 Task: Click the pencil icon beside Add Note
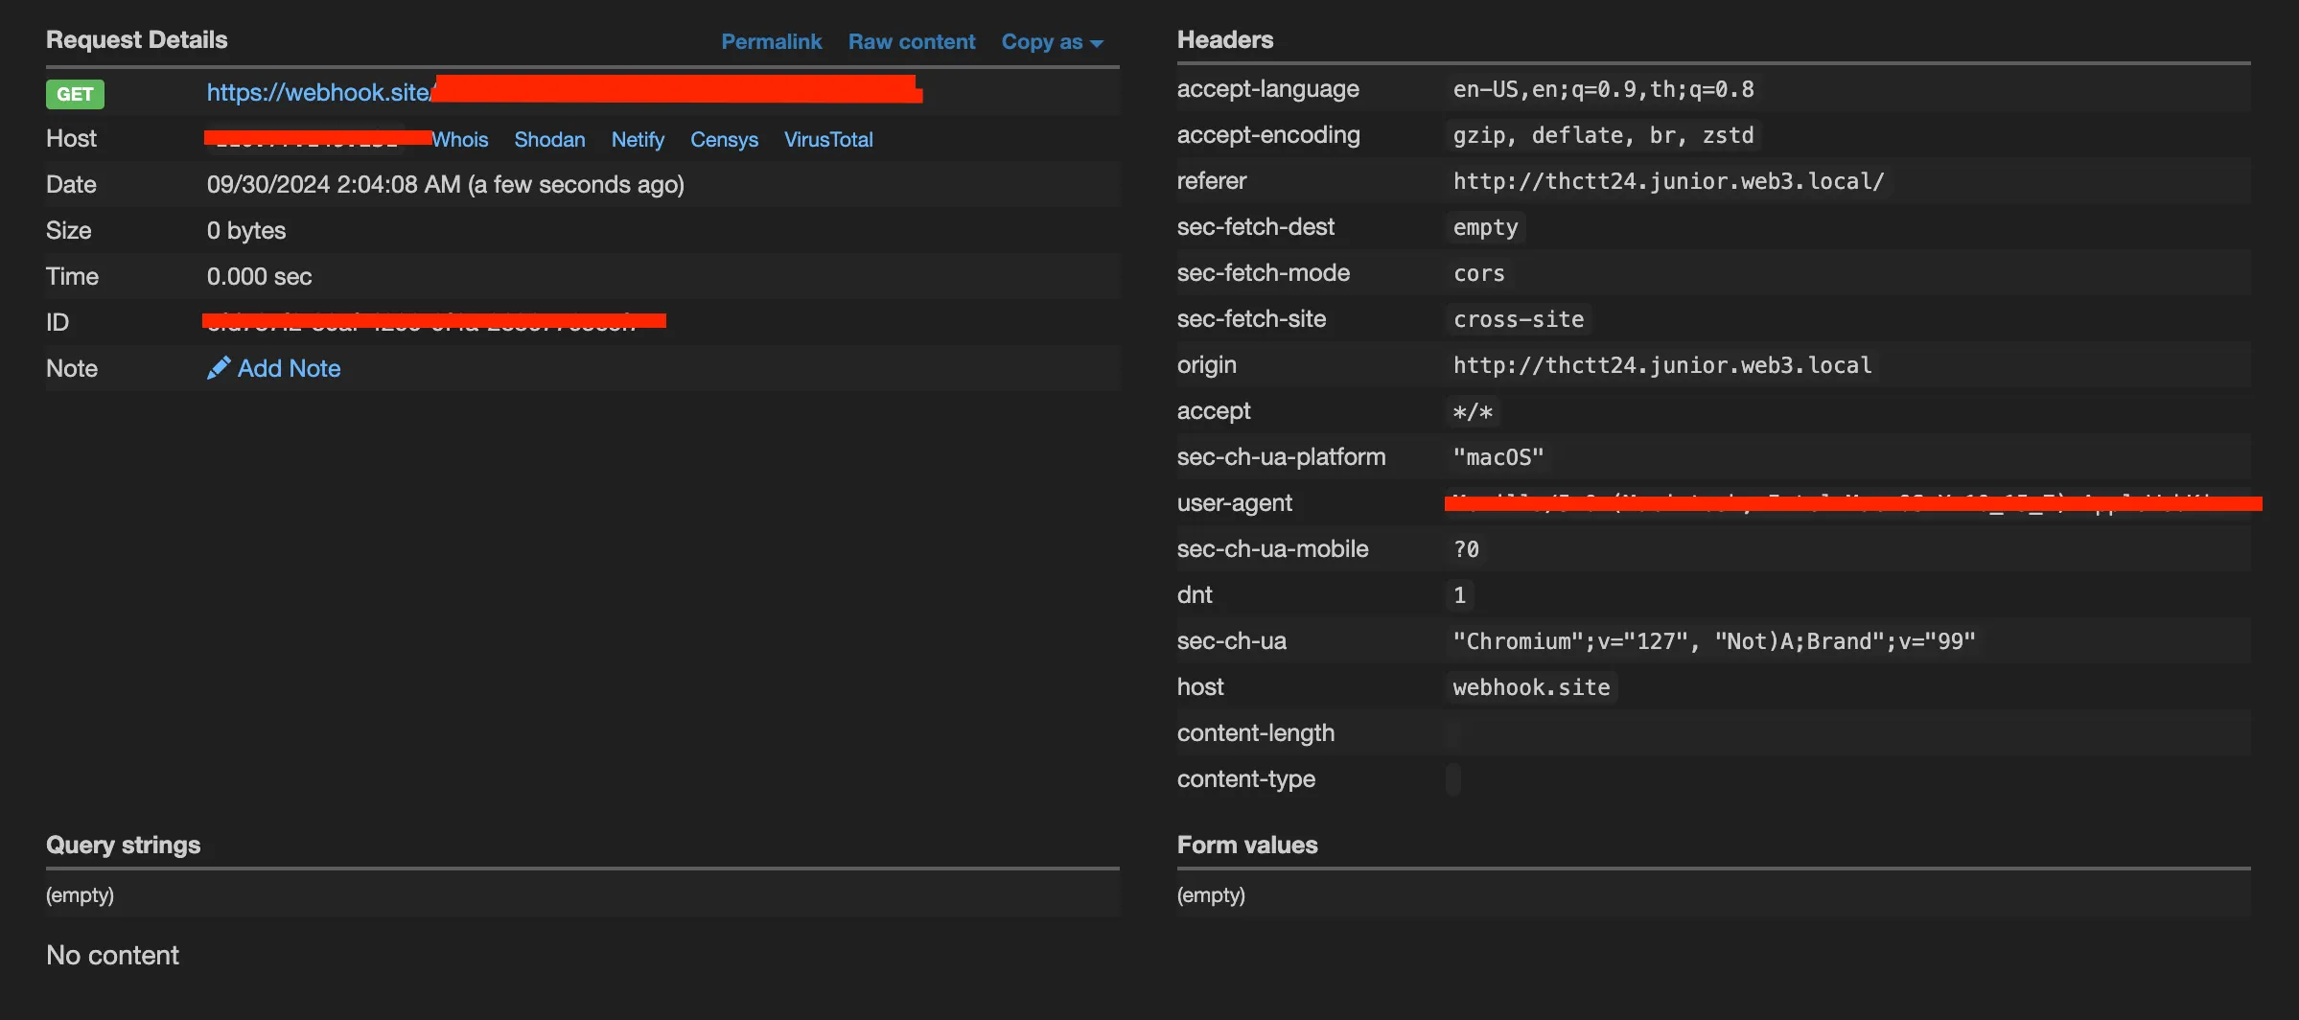point(218,368)
